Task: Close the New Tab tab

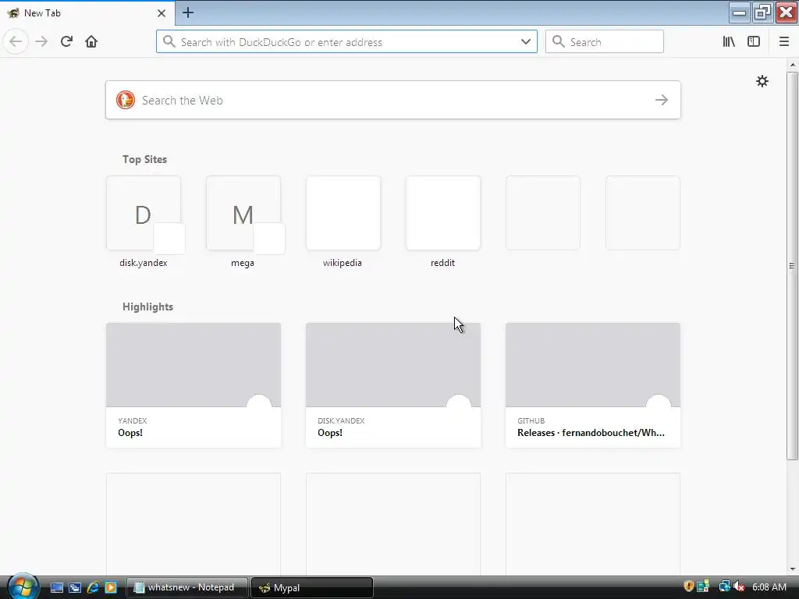Action: point(161,13)
